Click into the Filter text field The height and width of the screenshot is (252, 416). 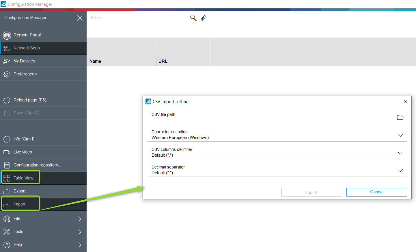tap(139, 18)
